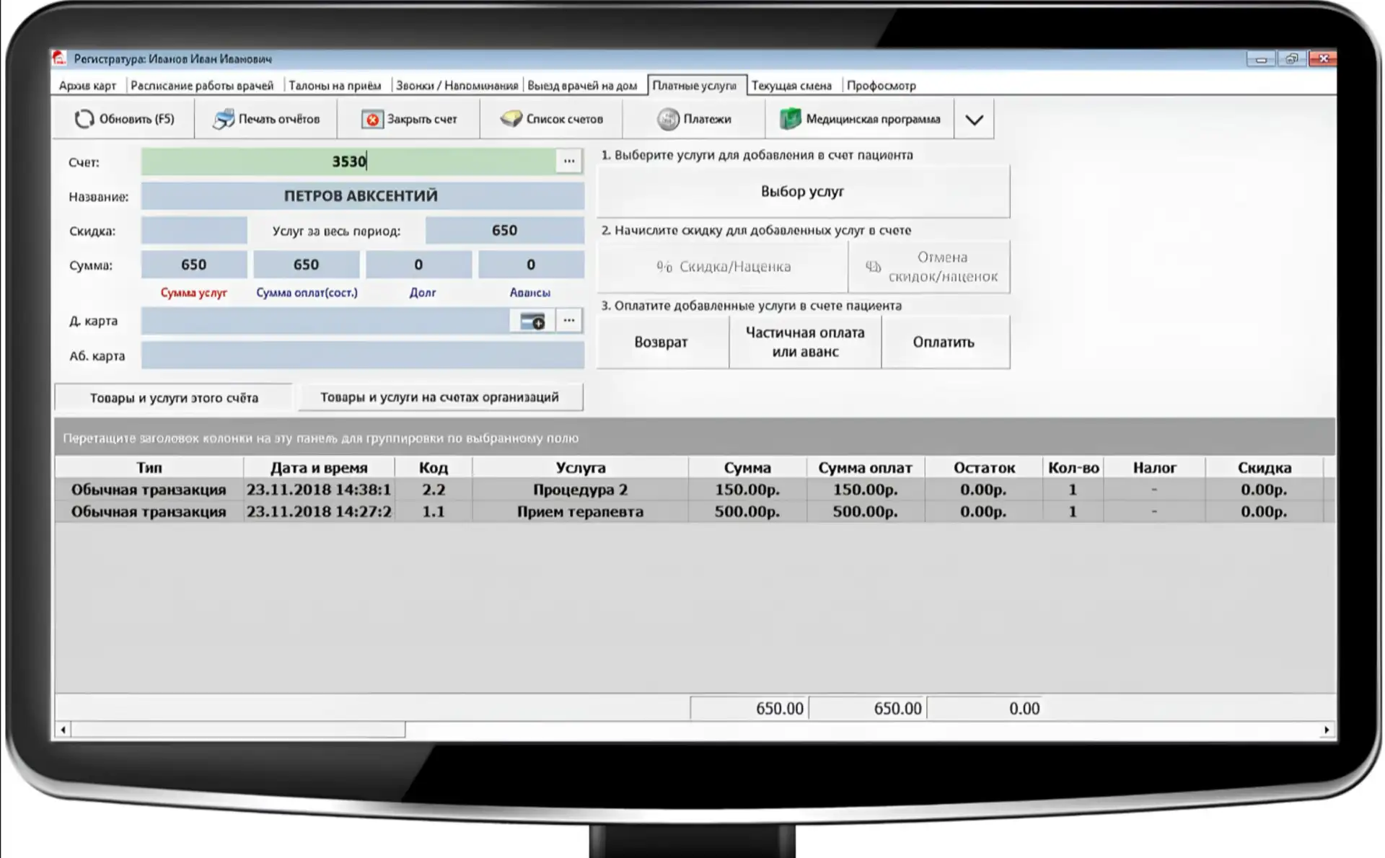Click the horizontal scrollbar thumb
The width and height of the screenshot is (1385, 858).
[238, 730]
